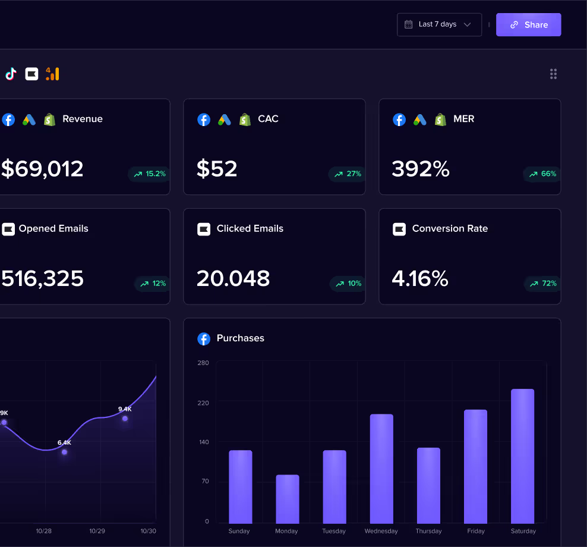Click the Purchases chart title
The height and width of the screenshot is (547, 587).
(241, 338)
